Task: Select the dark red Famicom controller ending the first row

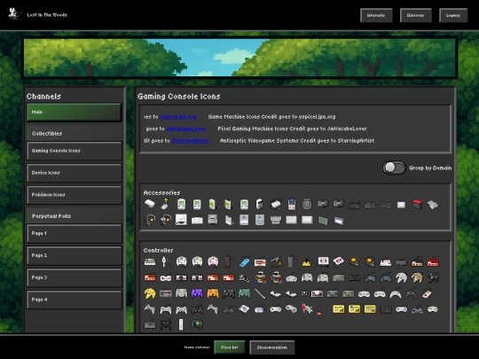Action: pyautogui.click(x=433, y=262)
